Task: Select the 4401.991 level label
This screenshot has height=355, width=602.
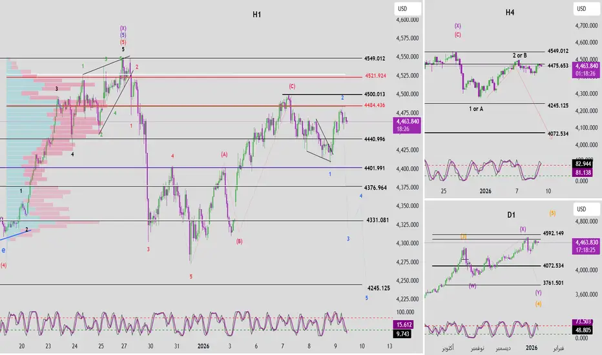Action: click(x=375, y=168)
